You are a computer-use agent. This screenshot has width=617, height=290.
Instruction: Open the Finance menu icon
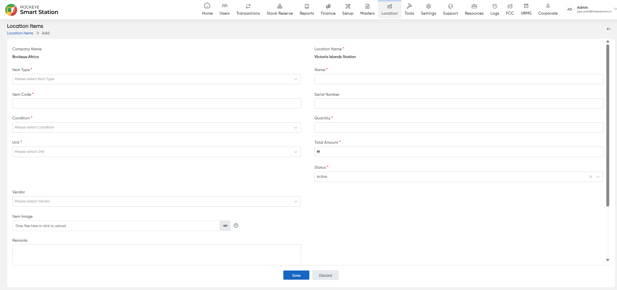pos(328,6)
